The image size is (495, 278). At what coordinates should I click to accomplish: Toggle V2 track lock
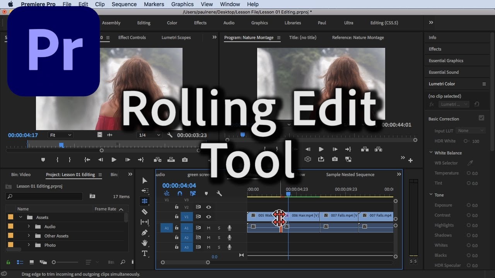pyautogui.click(x=177, y=207)
